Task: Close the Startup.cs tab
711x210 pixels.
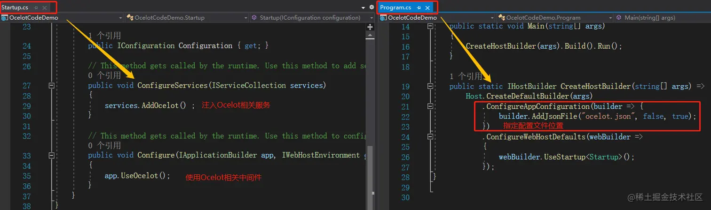Action: click(x=45, y=8)
